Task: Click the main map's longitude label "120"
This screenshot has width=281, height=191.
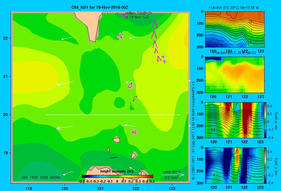Action: point(65,188)
